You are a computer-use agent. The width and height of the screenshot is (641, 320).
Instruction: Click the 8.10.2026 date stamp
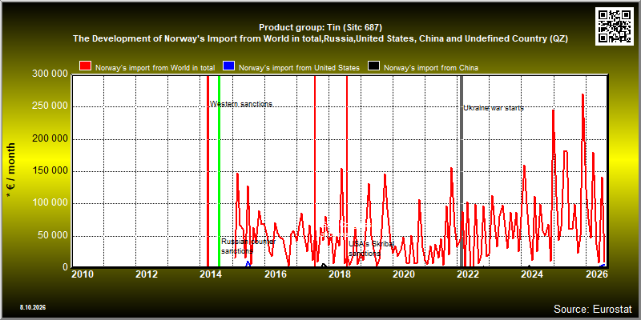[x=32, y=307]
